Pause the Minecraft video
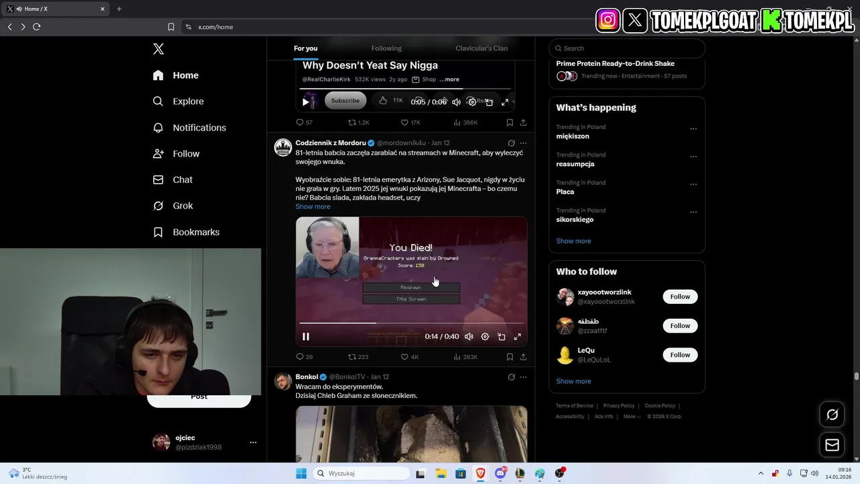This screenshot has height=484, width=860. 306,337
